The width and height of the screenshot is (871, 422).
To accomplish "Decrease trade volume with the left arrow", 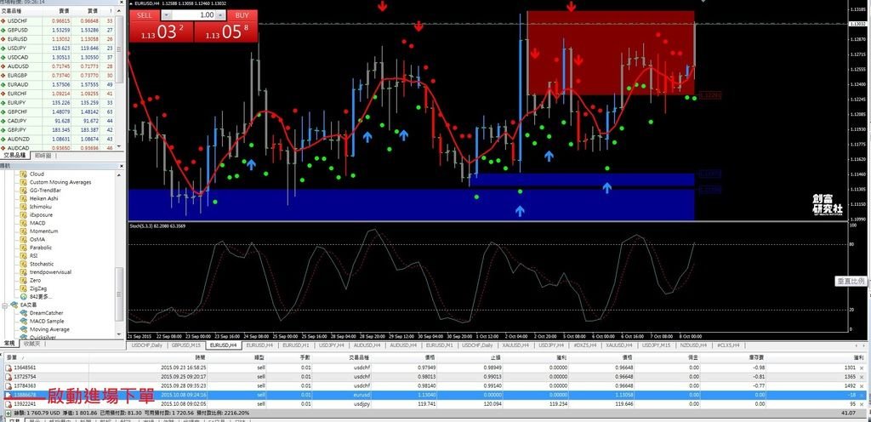I will [x=166, y=15].
